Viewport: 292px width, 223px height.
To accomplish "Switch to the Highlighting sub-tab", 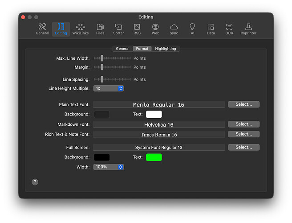I will point(166,49).
